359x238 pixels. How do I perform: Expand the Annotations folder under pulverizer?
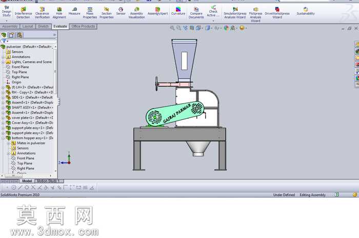(x=3, y=57)
